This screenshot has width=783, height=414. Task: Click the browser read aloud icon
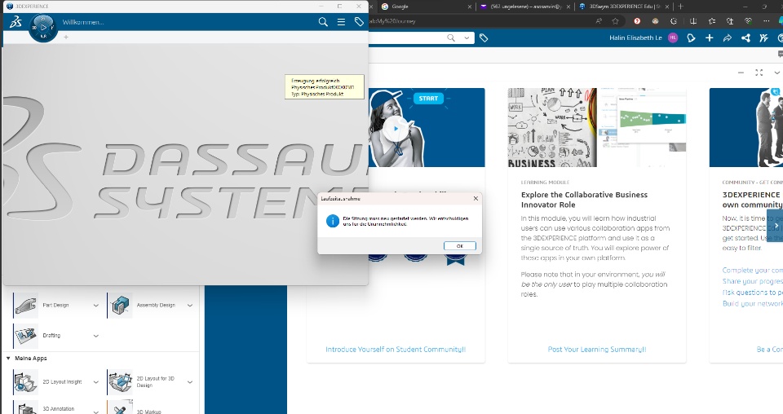tap(599, 21)
